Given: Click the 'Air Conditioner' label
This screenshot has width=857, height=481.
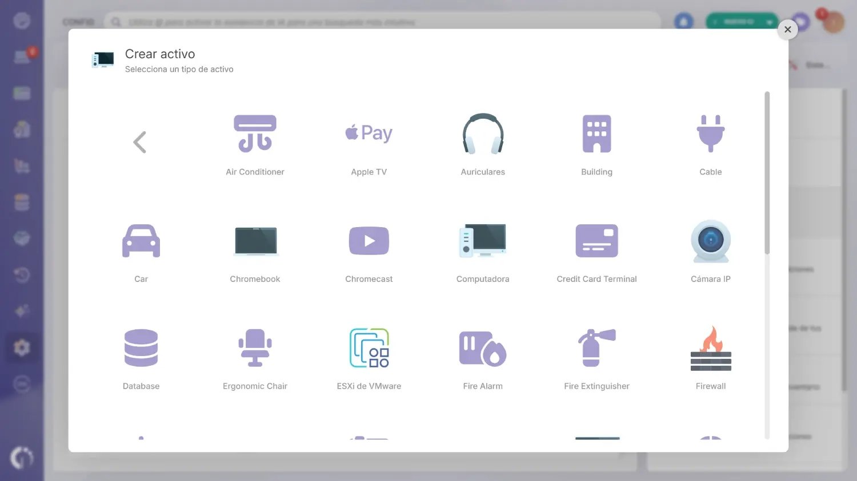Looking at the screenshot, I should (255, 172).
